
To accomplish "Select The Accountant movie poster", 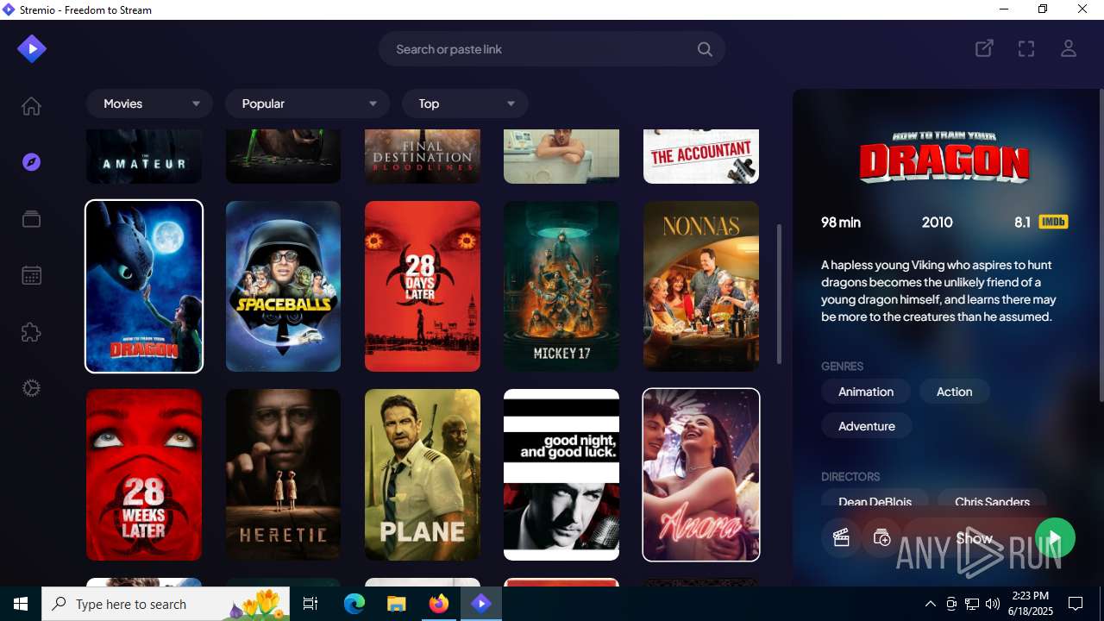I will [x=701, y=156].
